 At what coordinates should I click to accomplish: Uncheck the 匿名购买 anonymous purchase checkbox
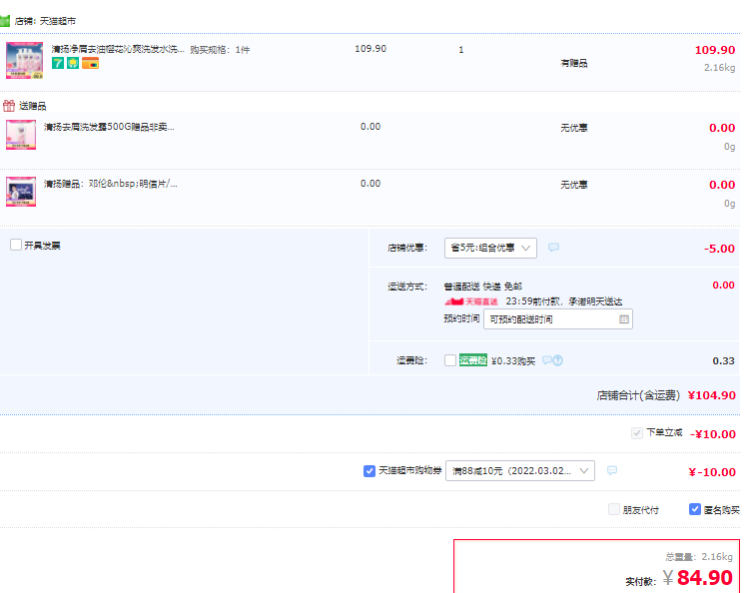pos(695,509)
